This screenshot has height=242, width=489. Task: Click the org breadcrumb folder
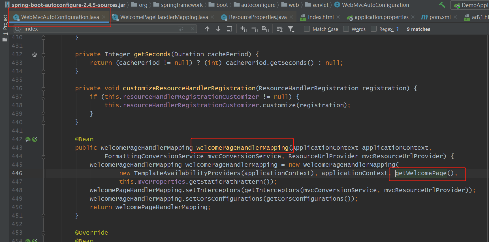click(x=140, y=5)
